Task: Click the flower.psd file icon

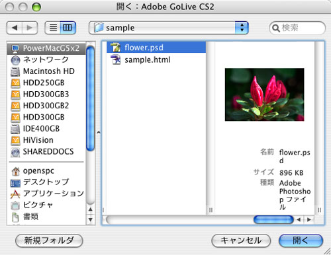Action: pos(115,48)
